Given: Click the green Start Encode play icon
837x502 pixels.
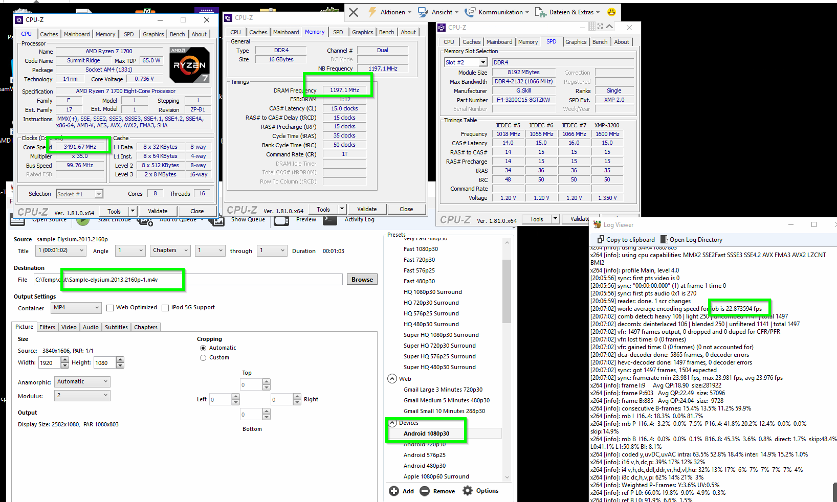Looking at the screenshot, I should 83,220.
